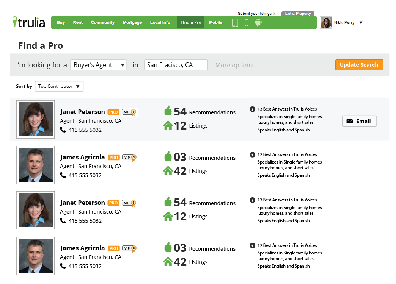Click house icon in second Janet Peterson row

(168, 216)
